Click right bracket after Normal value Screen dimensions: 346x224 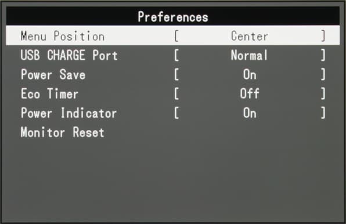323,55
